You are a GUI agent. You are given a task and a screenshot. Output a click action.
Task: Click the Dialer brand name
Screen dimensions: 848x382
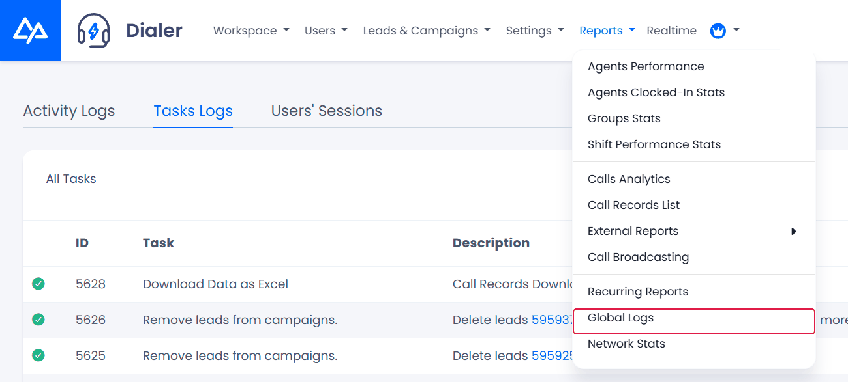click(x=154, y=31)
